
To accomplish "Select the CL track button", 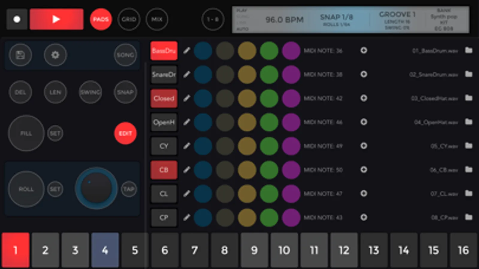I will pyautogui.click(x=164, y=194).
